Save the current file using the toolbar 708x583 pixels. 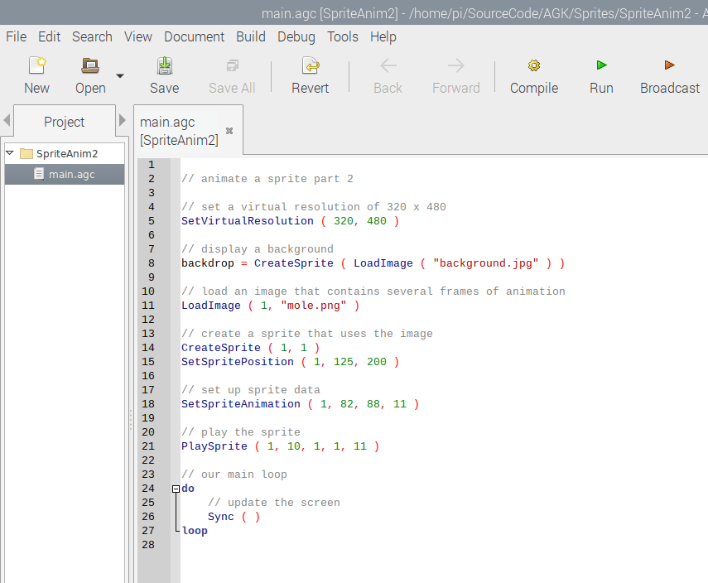point(164,66)
